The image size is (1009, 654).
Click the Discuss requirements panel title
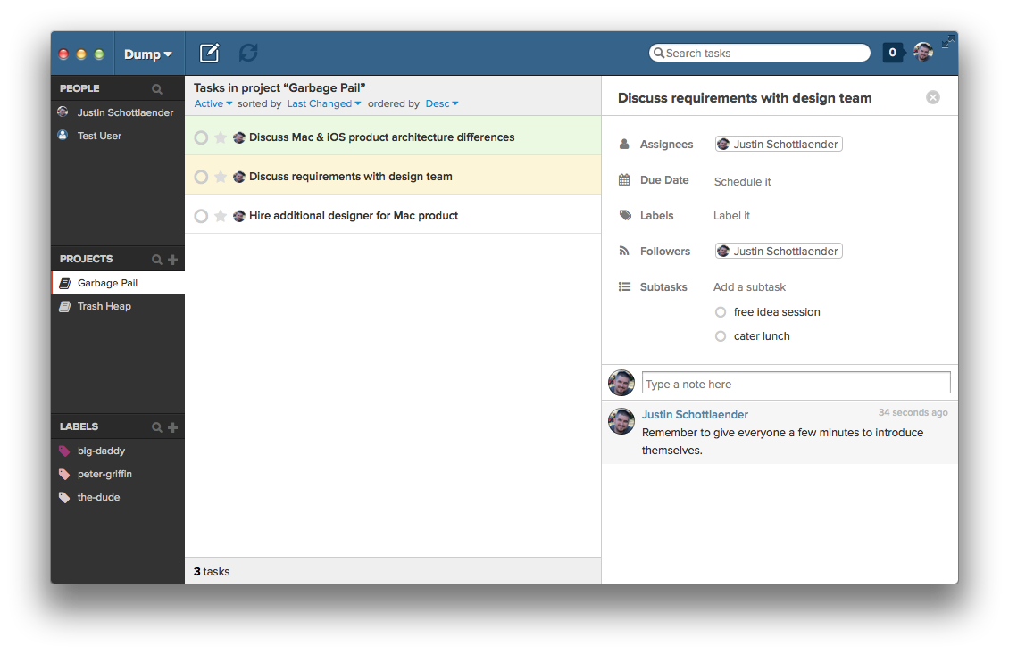point(745,98)
